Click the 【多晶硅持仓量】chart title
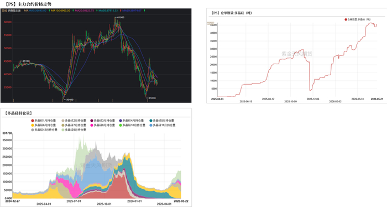 18,113
